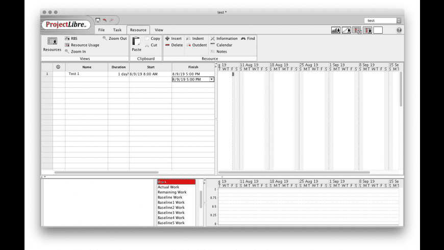Click the save disk icon in quick toolbar
This screenshot has height=250, width=444.
click(97, 20)
